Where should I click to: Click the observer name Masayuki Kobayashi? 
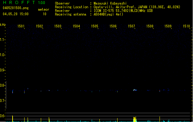coord(110,3)
